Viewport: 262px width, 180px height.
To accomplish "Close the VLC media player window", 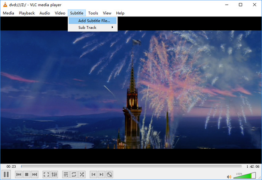I will pyautogui.click(x=255, y=5).
